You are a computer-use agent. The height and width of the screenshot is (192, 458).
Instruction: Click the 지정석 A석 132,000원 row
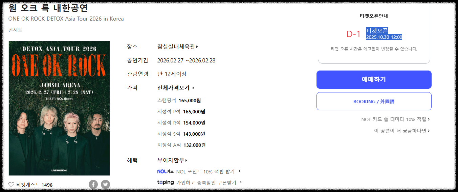click(x=181, y=145)
